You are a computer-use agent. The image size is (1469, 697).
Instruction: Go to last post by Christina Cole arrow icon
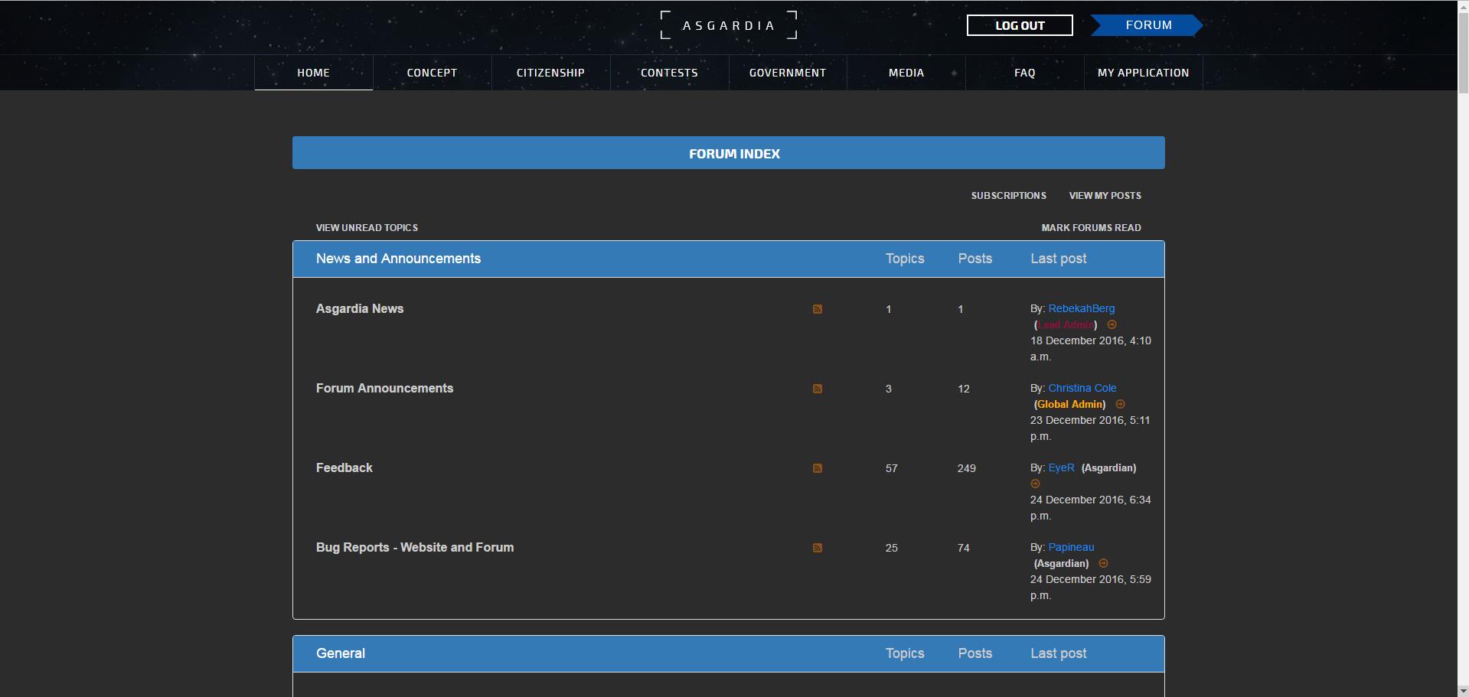coord(1120,404)
